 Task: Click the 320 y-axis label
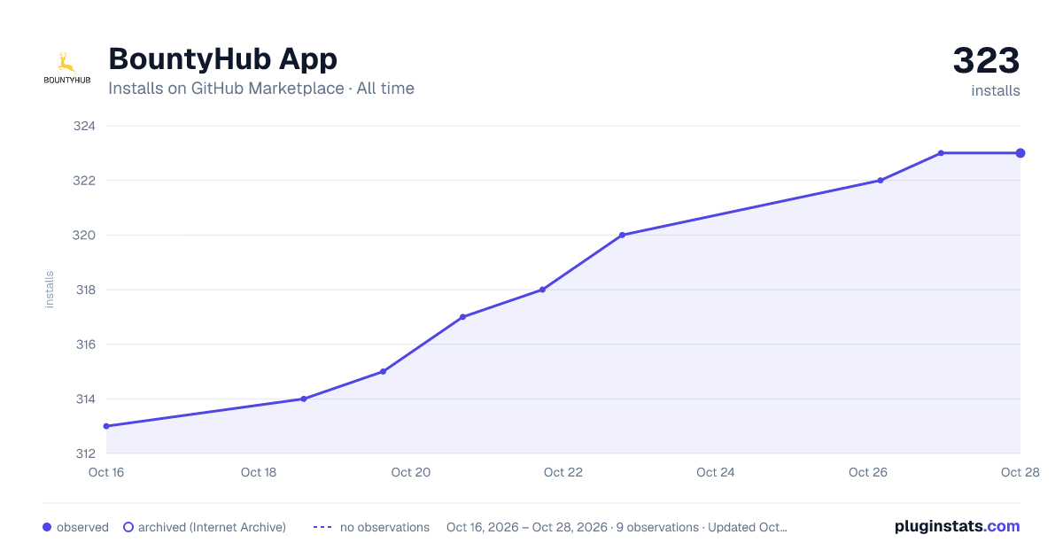[x=84, y=235]
